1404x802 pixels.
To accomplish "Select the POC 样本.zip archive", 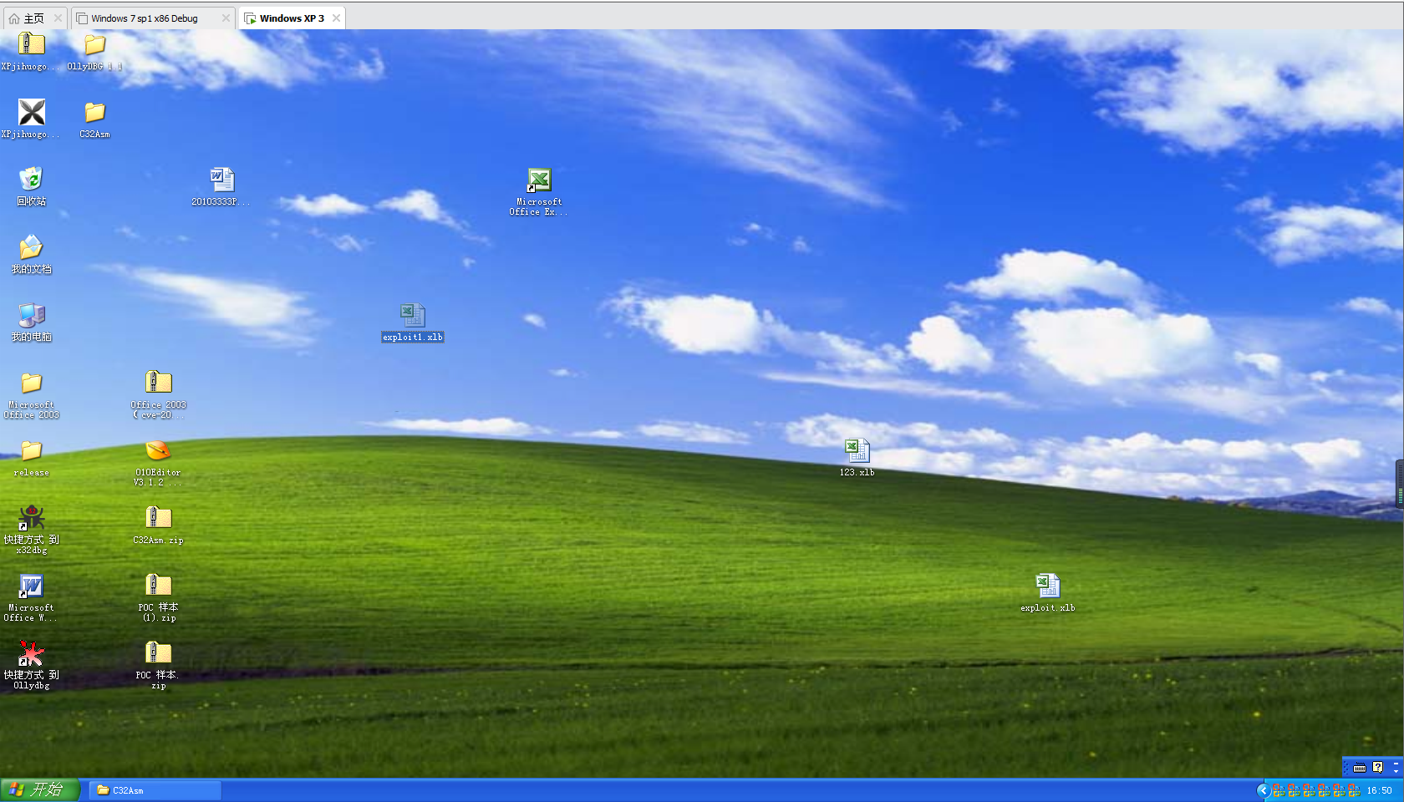I will pos(158,653).
